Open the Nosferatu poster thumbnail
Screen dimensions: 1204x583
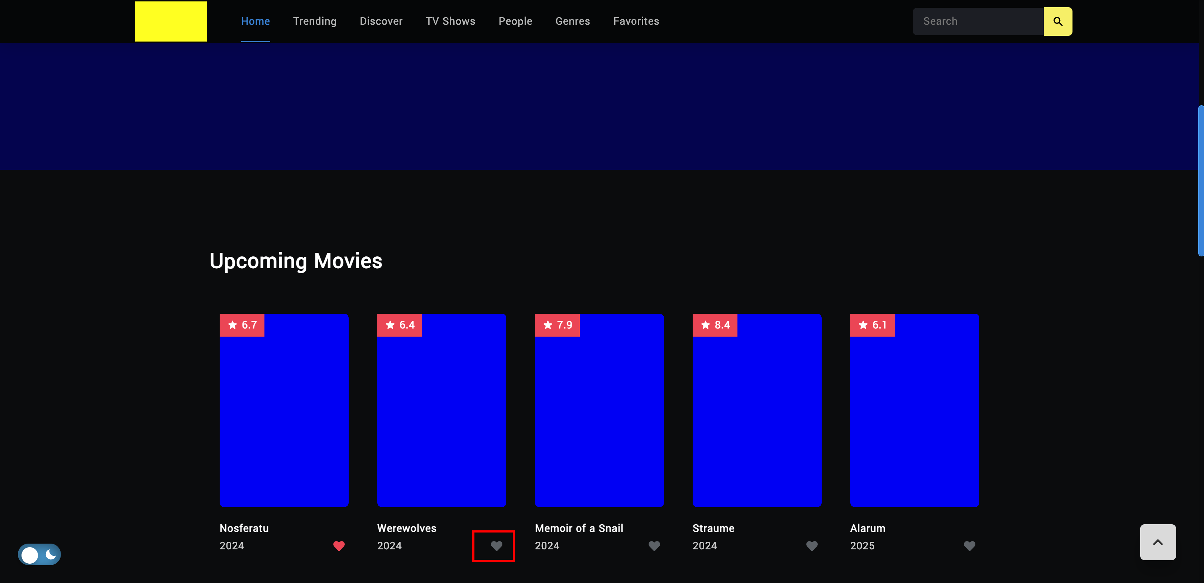point(284,410)
